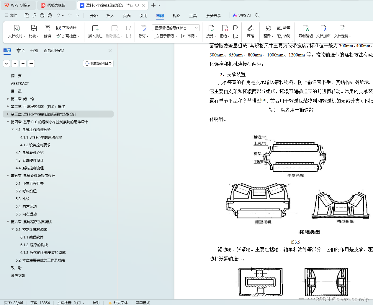Switch to the 视图 ribbon tab

pos(176,15)
